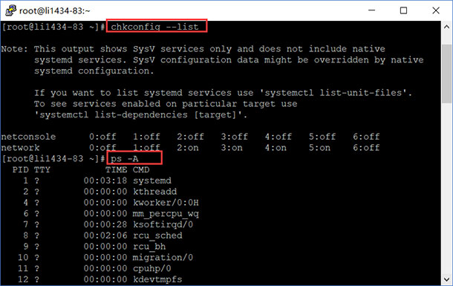Click the systemd process entry
Image resolution: width=453 pixels, height=286 pixels.
(x=152, y=181)
